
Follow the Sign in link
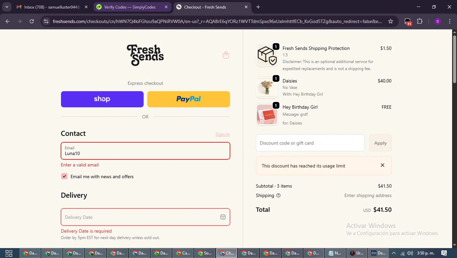222,134
